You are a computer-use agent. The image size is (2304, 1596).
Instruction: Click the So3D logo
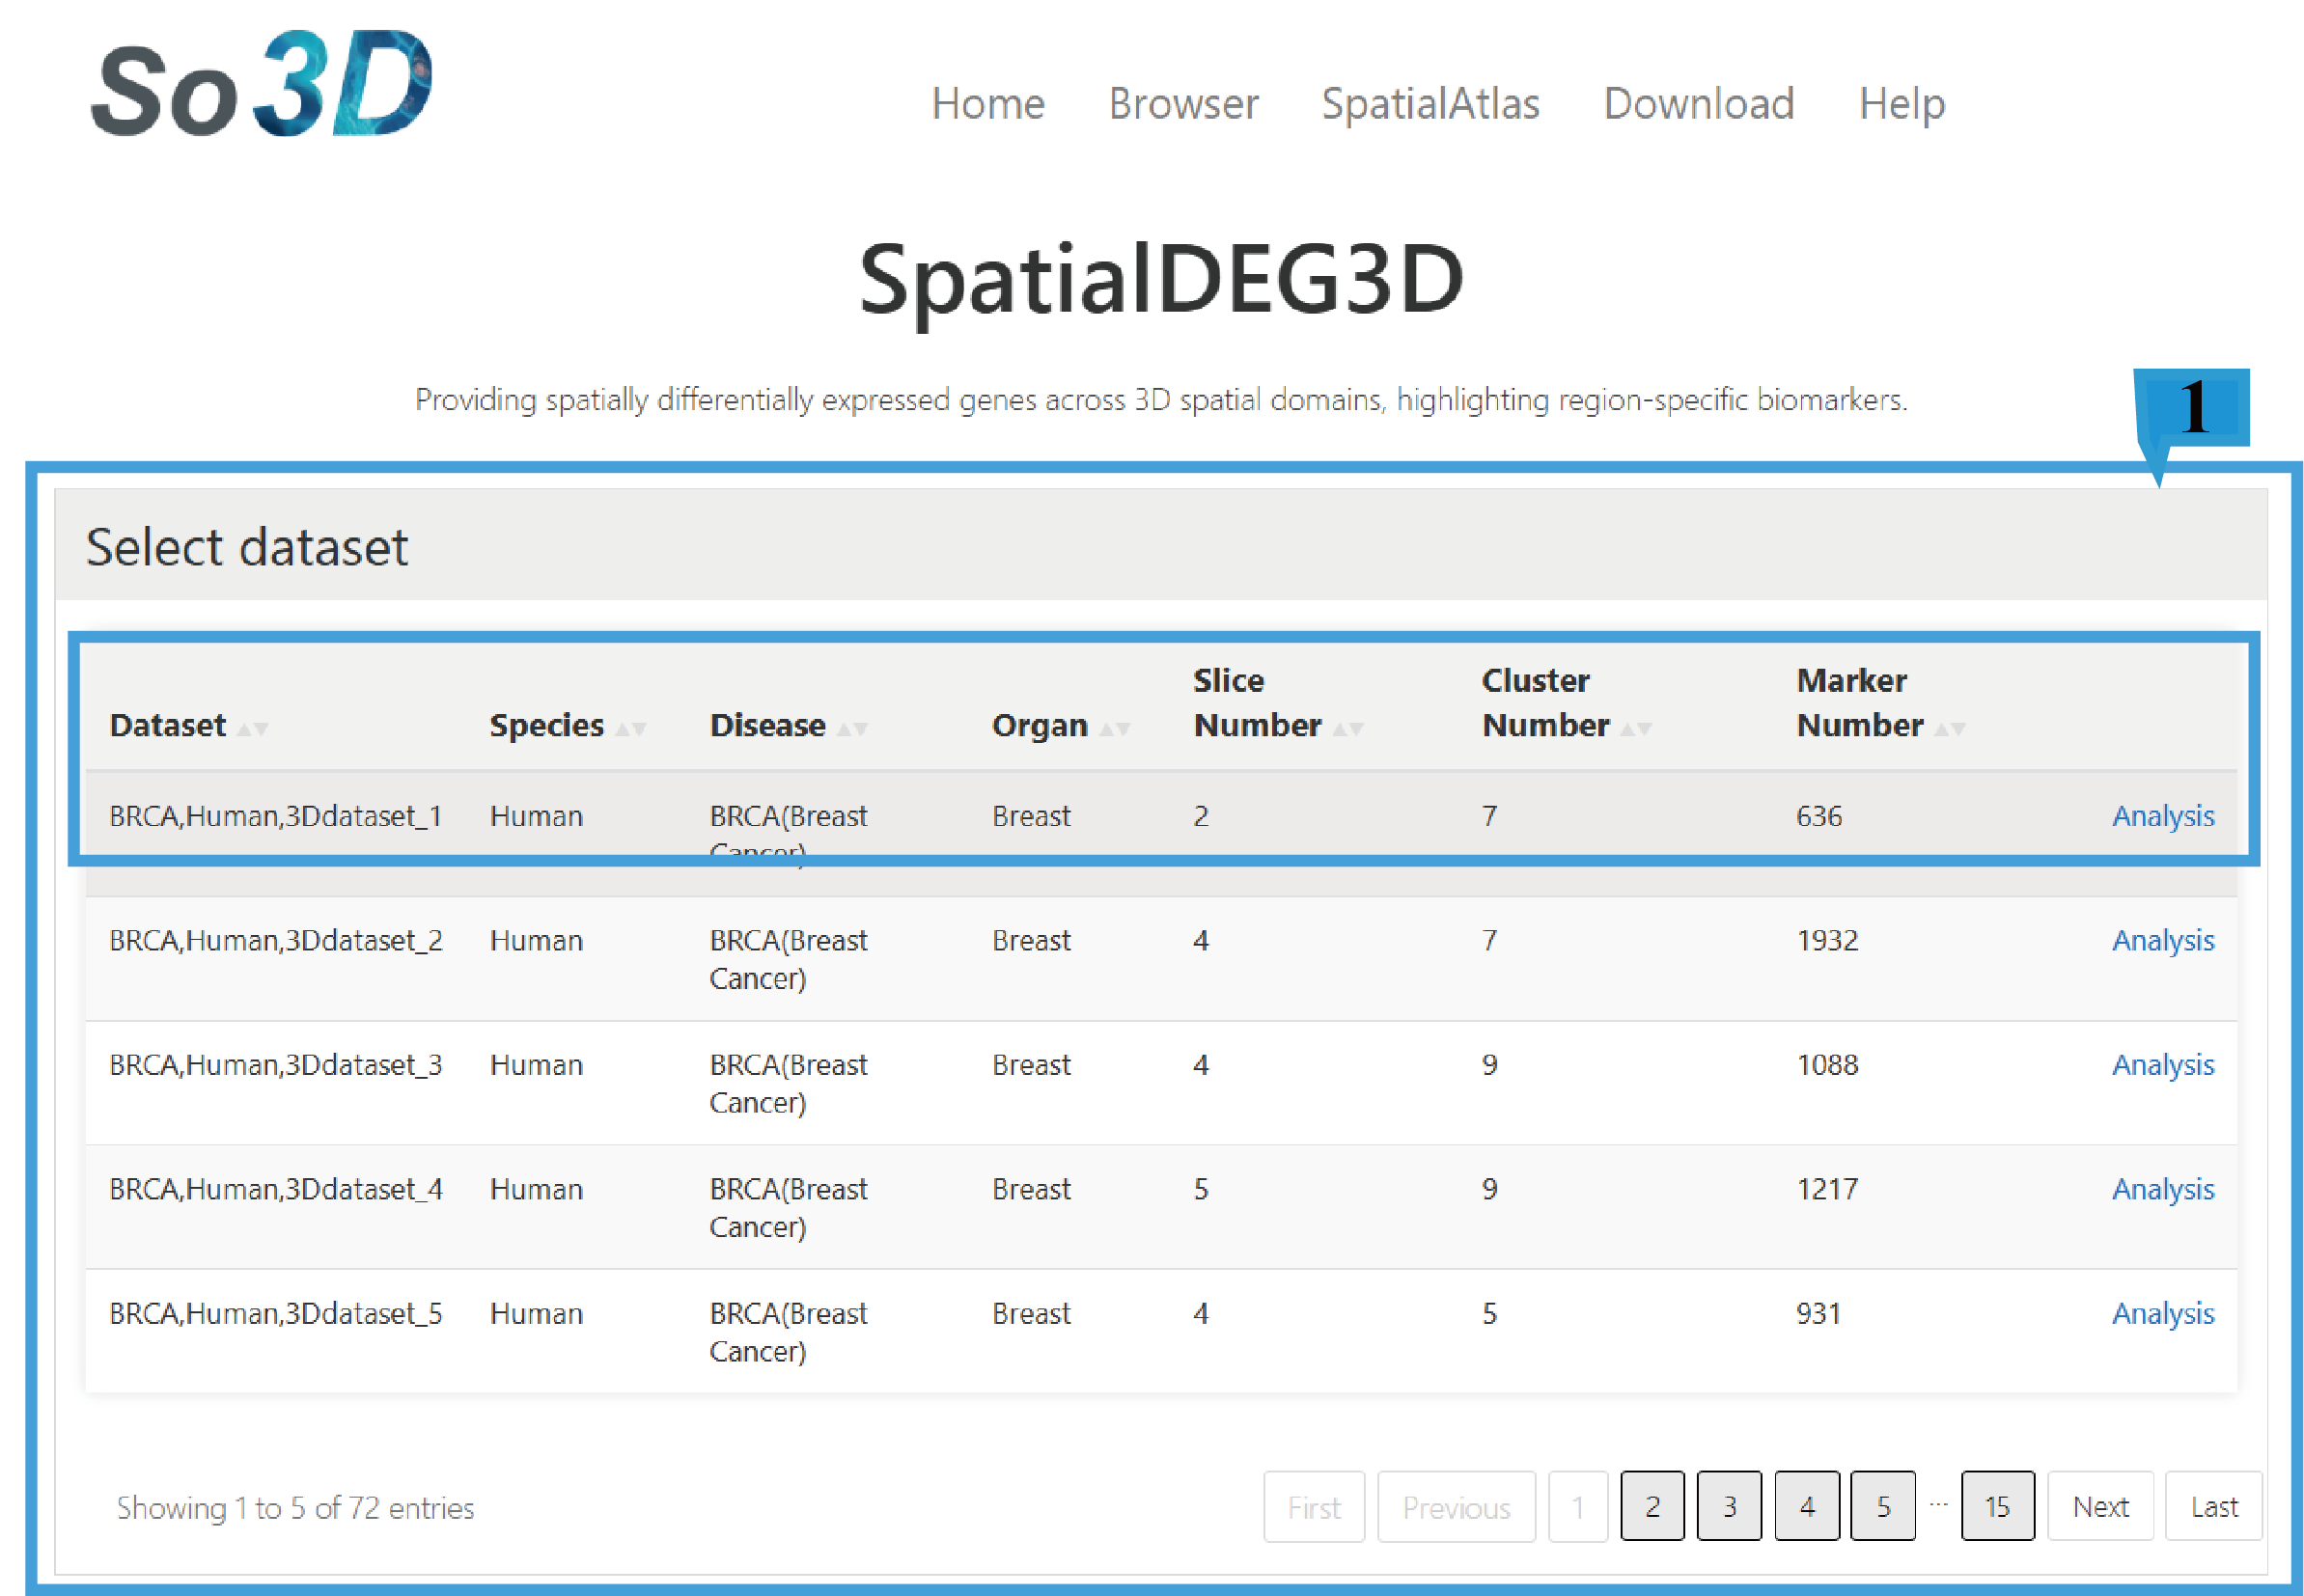[x=262, y=86]
